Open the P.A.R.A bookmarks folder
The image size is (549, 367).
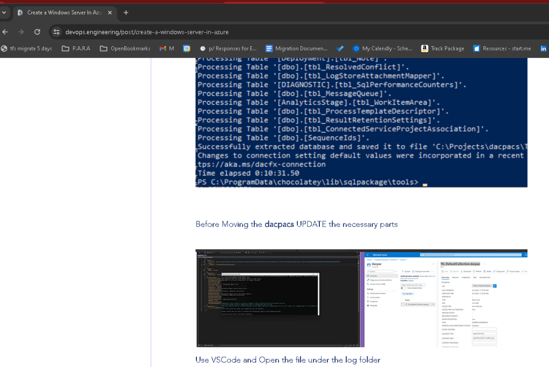(76, 48)
